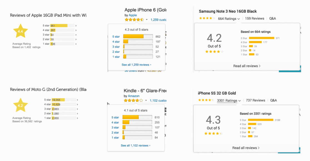Expand the 3301 Ratings dropdown

pos(229,100)
